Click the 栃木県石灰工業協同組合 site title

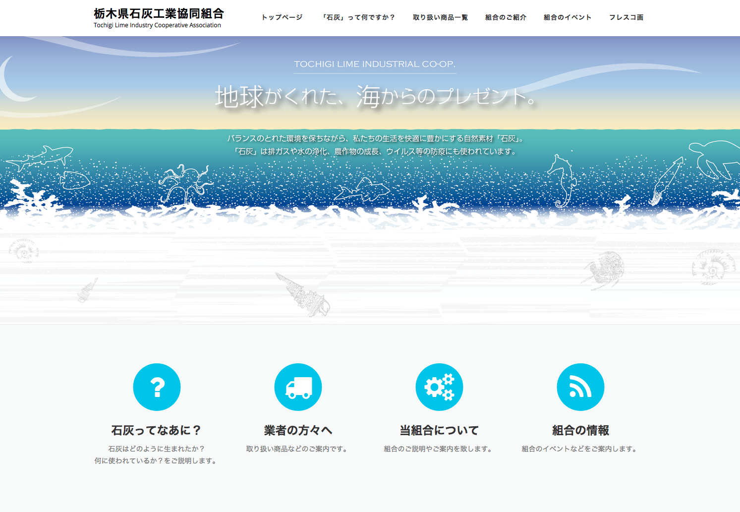[159, 13]
